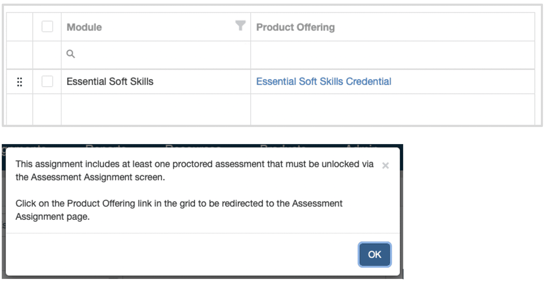546x281 pixels.
Task: Select the Essential Soft Skills module cell
Action: [110, 82]
